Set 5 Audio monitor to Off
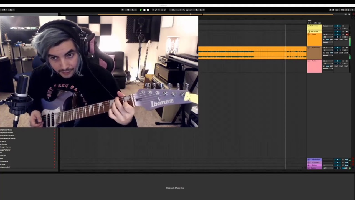 [331, 66]
